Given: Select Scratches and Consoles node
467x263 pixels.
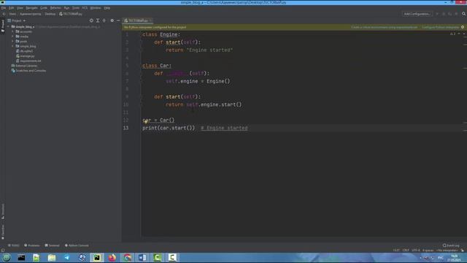Looking at the screenshot, I should coord(28,71).
